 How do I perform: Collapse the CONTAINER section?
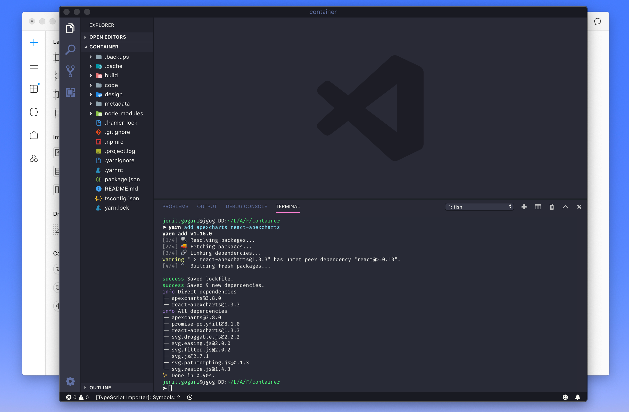(117, 47)
